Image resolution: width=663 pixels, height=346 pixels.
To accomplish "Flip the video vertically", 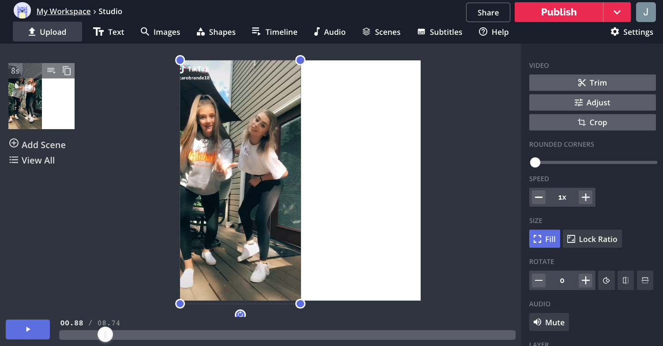I will coord(645,280).
